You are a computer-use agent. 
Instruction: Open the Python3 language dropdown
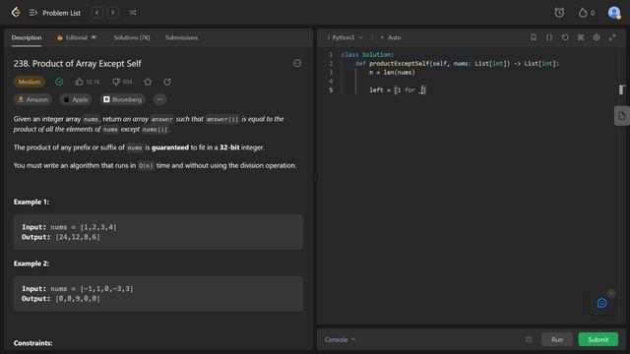pyautogui.click(x=346, y=37)
